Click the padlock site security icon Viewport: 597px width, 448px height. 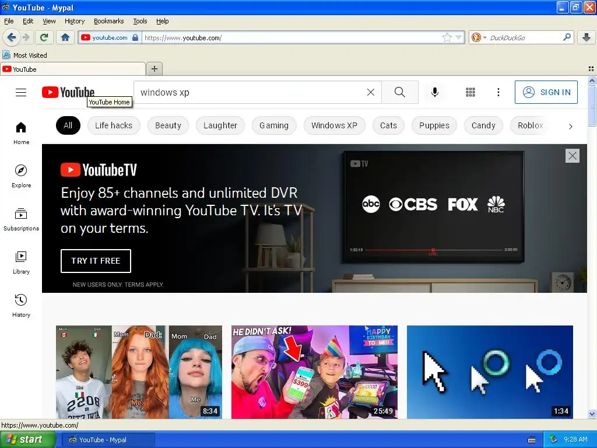point(135,37)
